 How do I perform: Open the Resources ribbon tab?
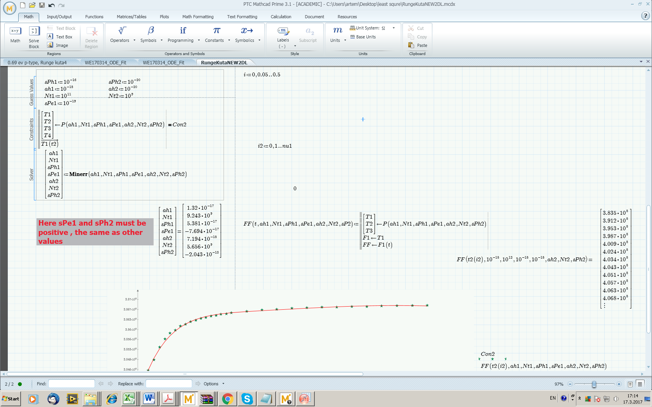click(x=347, y=17)
